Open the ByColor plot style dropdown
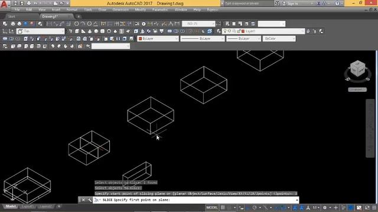The height and width of the screenshot is (212, 378). click(279, 39)
